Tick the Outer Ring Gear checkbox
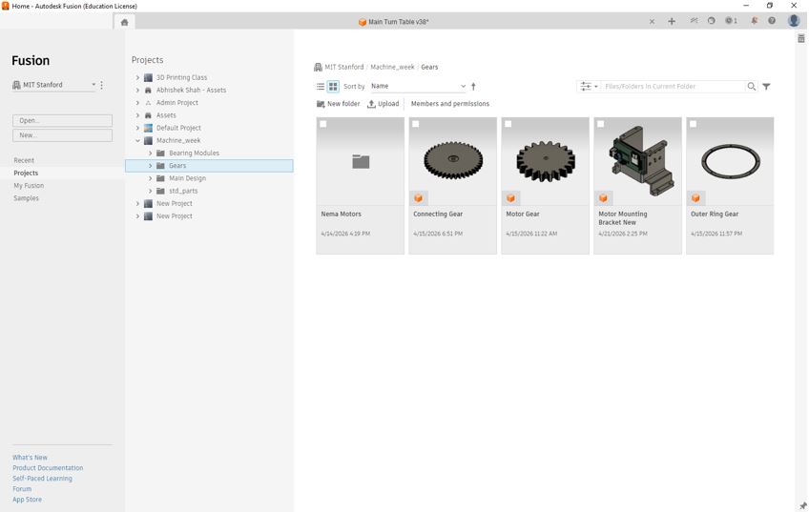 tap(693, 124)
